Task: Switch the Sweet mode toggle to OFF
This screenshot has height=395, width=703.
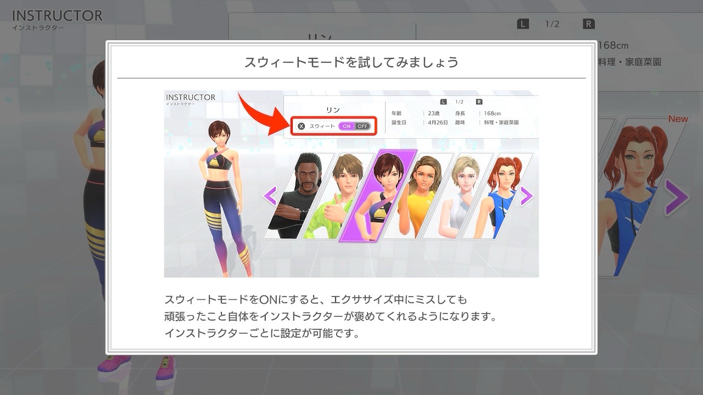Action: pyautogui.click(x=362, y=126)
